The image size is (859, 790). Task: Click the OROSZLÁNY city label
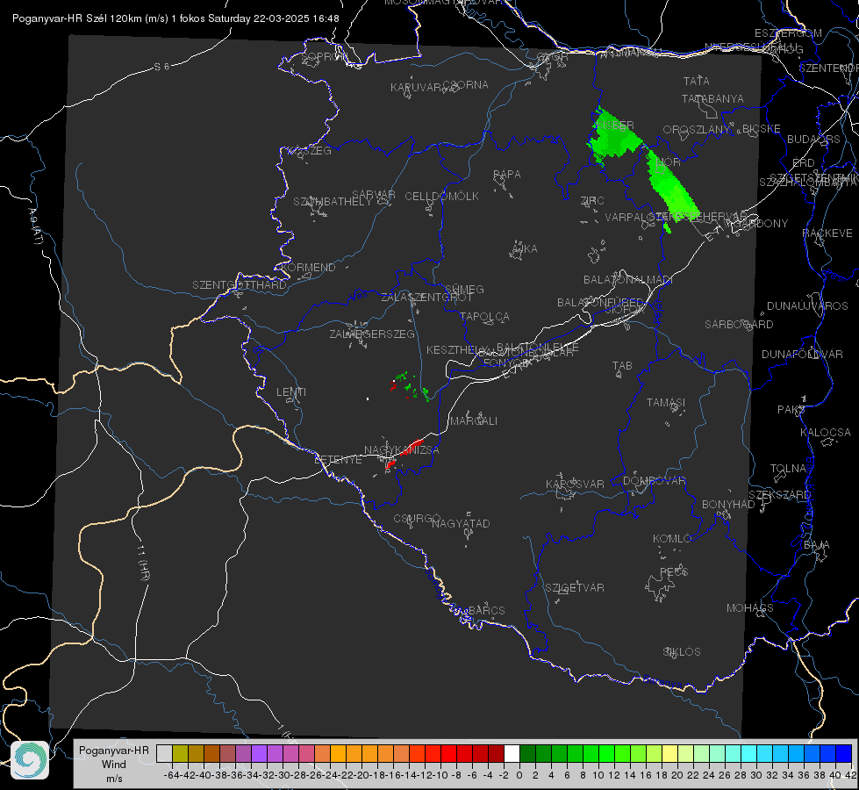point(697,130)
